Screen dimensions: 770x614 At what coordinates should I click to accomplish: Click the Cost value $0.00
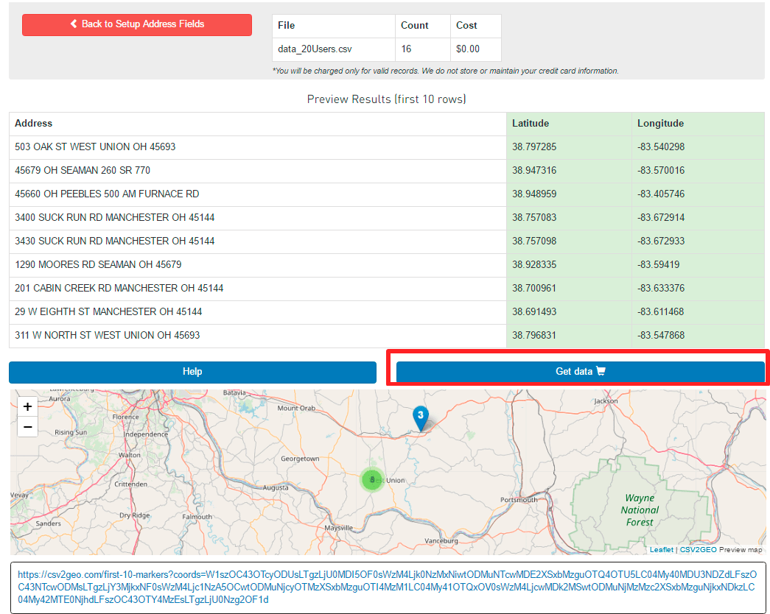click(x=476, y=49)
